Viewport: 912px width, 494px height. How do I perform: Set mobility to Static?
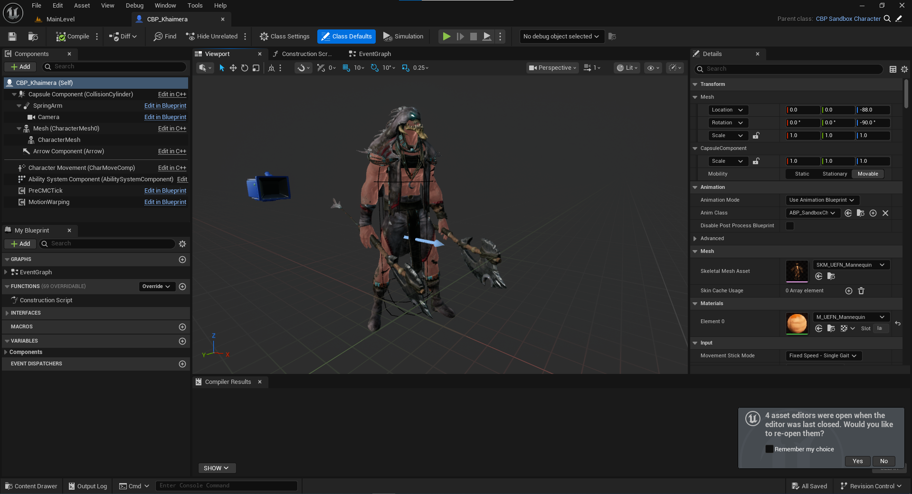(802, 174)
